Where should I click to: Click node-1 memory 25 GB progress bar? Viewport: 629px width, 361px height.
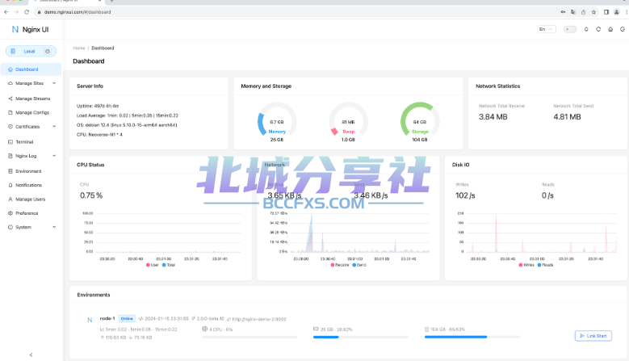click(x=361, y=338)
